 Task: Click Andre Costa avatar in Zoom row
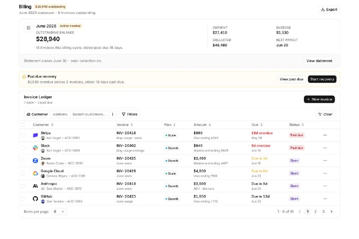click(x=43, y=163)
